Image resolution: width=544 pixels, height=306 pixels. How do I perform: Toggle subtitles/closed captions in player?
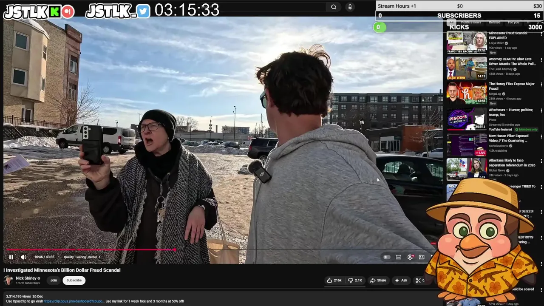pos(398,257)
